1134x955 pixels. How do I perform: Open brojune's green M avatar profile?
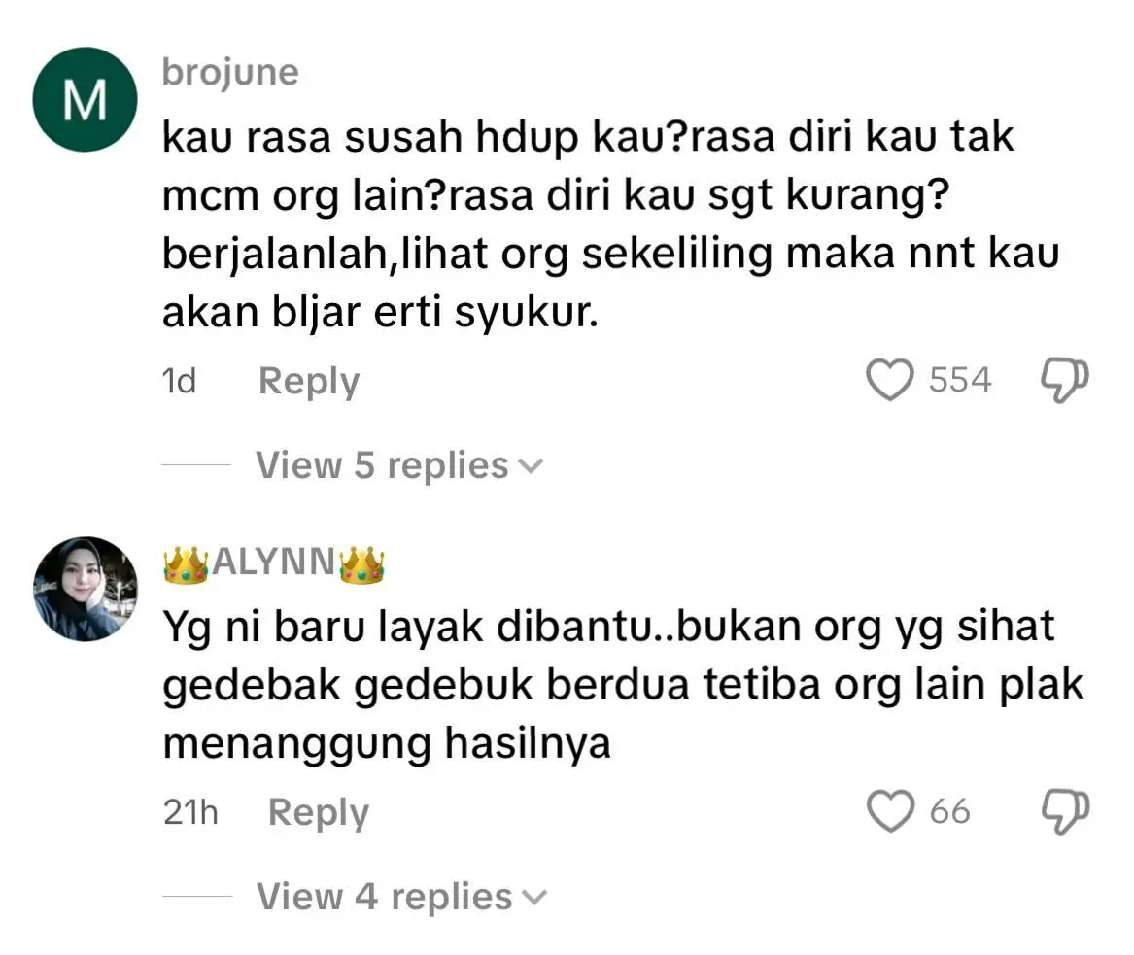pos(85,99)
